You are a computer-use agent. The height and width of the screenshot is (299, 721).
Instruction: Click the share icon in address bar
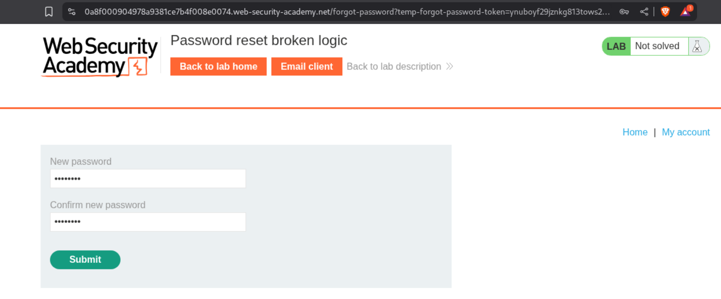coord(644,12)
